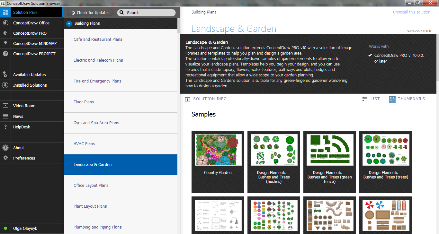Collapse the Building Plans category
This screenshot has width=439, height=234.
(69, 24)
